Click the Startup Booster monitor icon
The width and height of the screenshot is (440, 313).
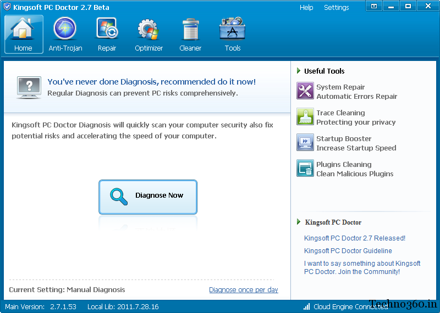(305, 142)
